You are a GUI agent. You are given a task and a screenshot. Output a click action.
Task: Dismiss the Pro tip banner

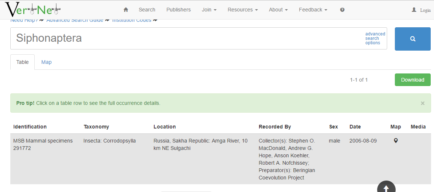423,103
